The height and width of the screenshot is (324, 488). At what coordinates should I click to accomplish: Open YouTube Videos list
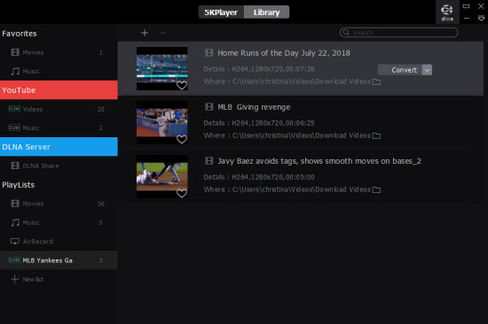pos(59,109)
